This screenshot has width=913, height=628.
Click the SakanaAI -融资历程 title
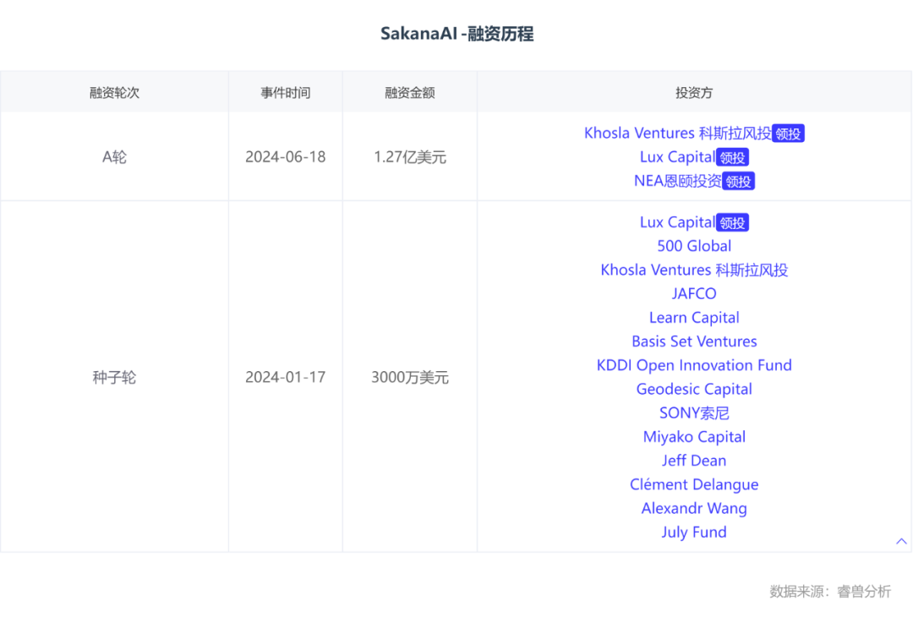click(x=457, y=34)
